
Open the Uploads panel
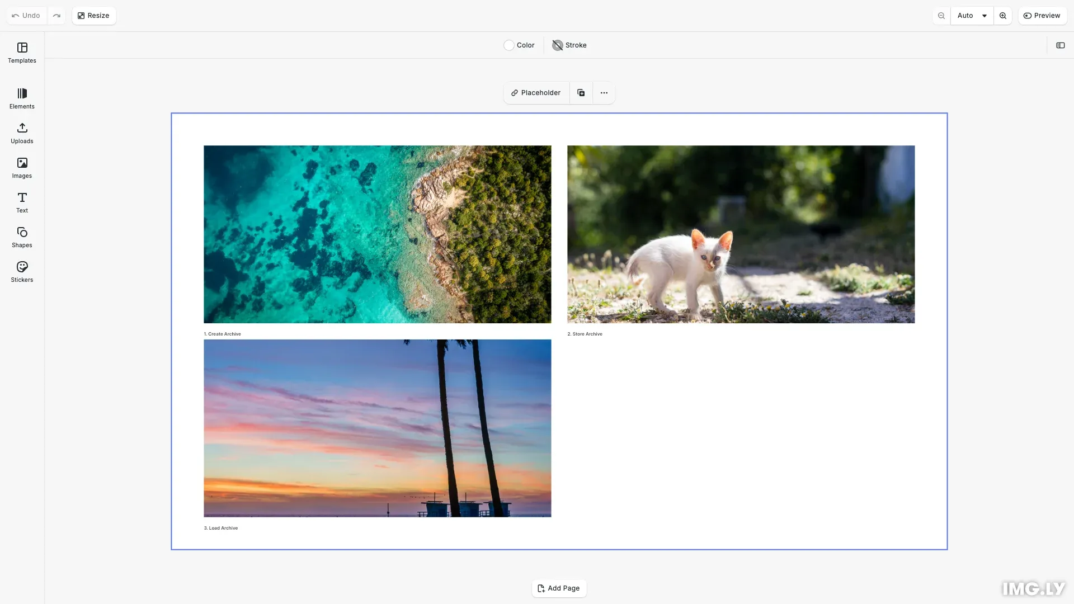tap(22, 133)
